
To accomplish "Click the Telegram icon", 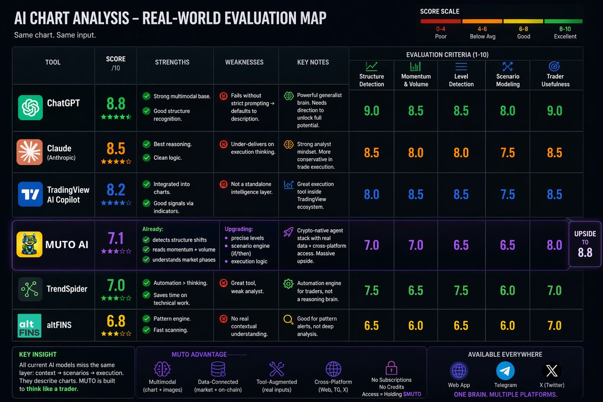I will point(505,371).
